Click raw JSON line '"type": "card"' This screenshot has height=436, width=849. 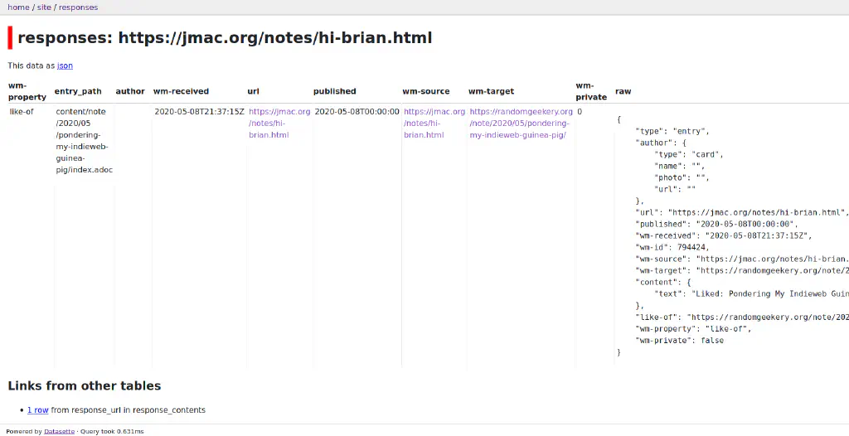pyautogui.click(x=688, y=154)
